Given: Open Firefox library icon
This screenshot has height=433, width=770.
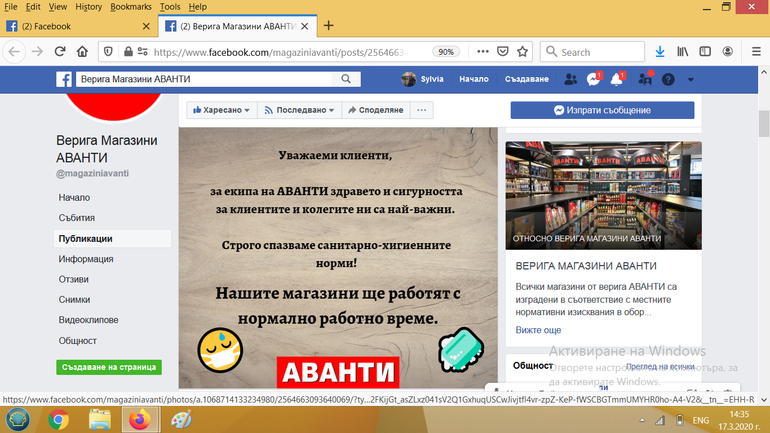Looking at the screenshot, I should tap(683, 52).
